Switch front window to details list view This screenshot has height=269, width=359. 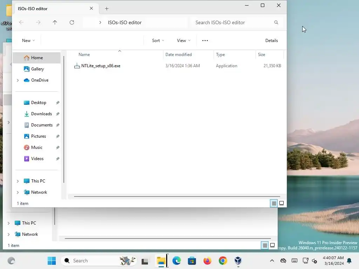(274, 203)
